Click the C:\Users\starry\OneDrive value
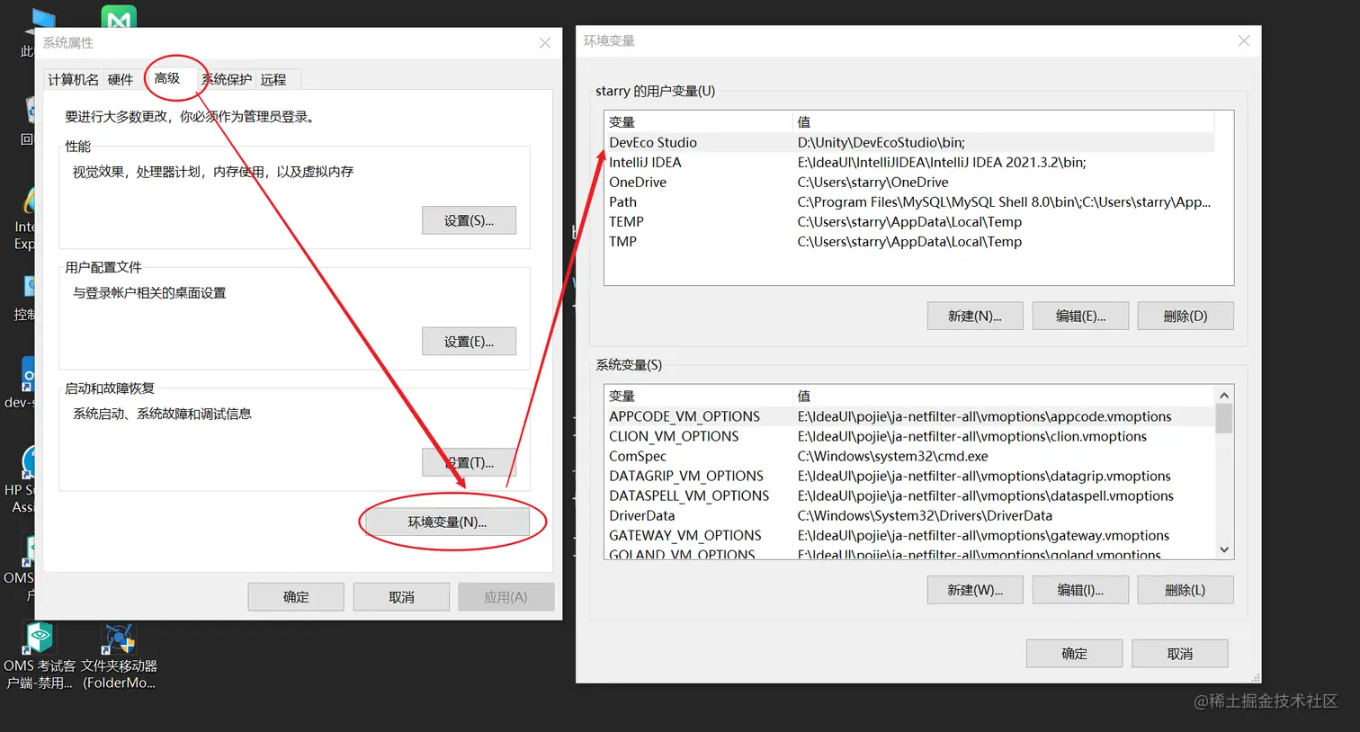 872,182
